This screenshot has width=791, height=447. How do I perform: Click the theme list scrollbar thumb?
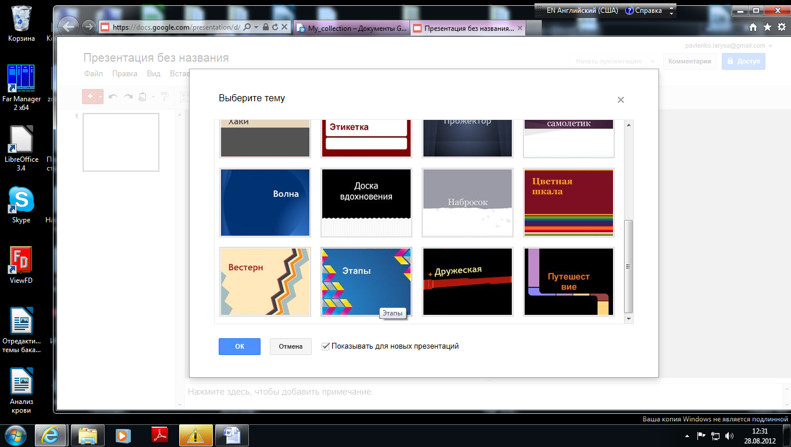[628, 267]
